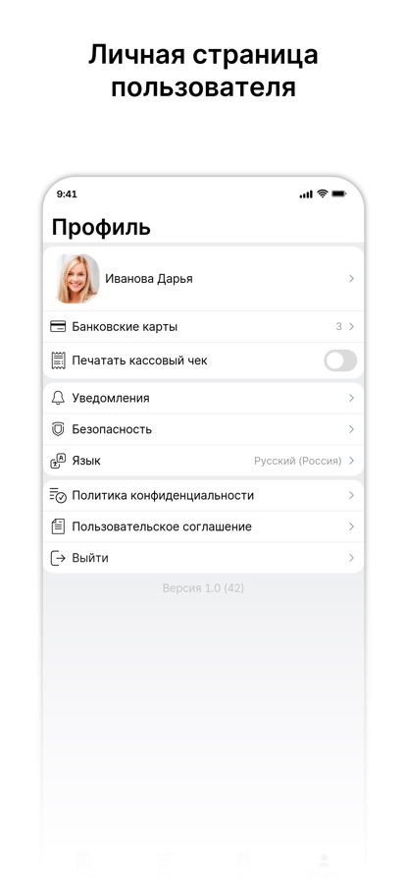The height and width of the screenshot is (884, 407).
Task: Toggle the Печатать кассовый чек switch
Action: point(340,360)
